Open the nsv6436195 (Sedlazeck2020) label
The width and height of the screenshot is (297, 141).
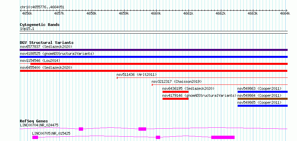(188, 88)
